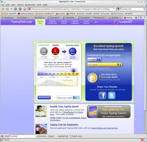This screenshot has height=142, width=147.
Task: Close the find bar with X icon
Action: 2,136
